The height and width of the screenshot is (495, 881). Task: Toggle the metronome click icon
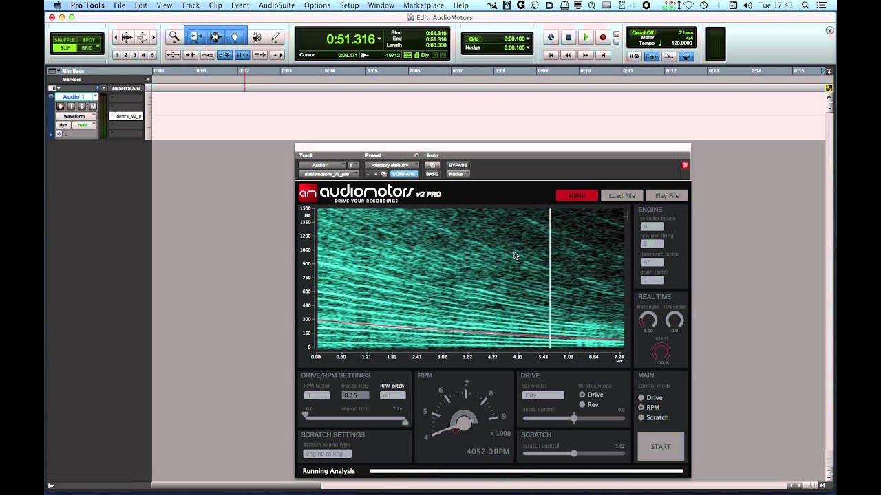(652, 56)
